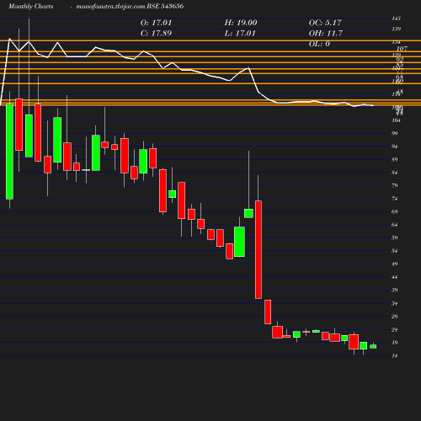Click the white line's peak at chart start
Image resolution: width=421 pixels, height=421 pixels.
[x=9, y=39]
